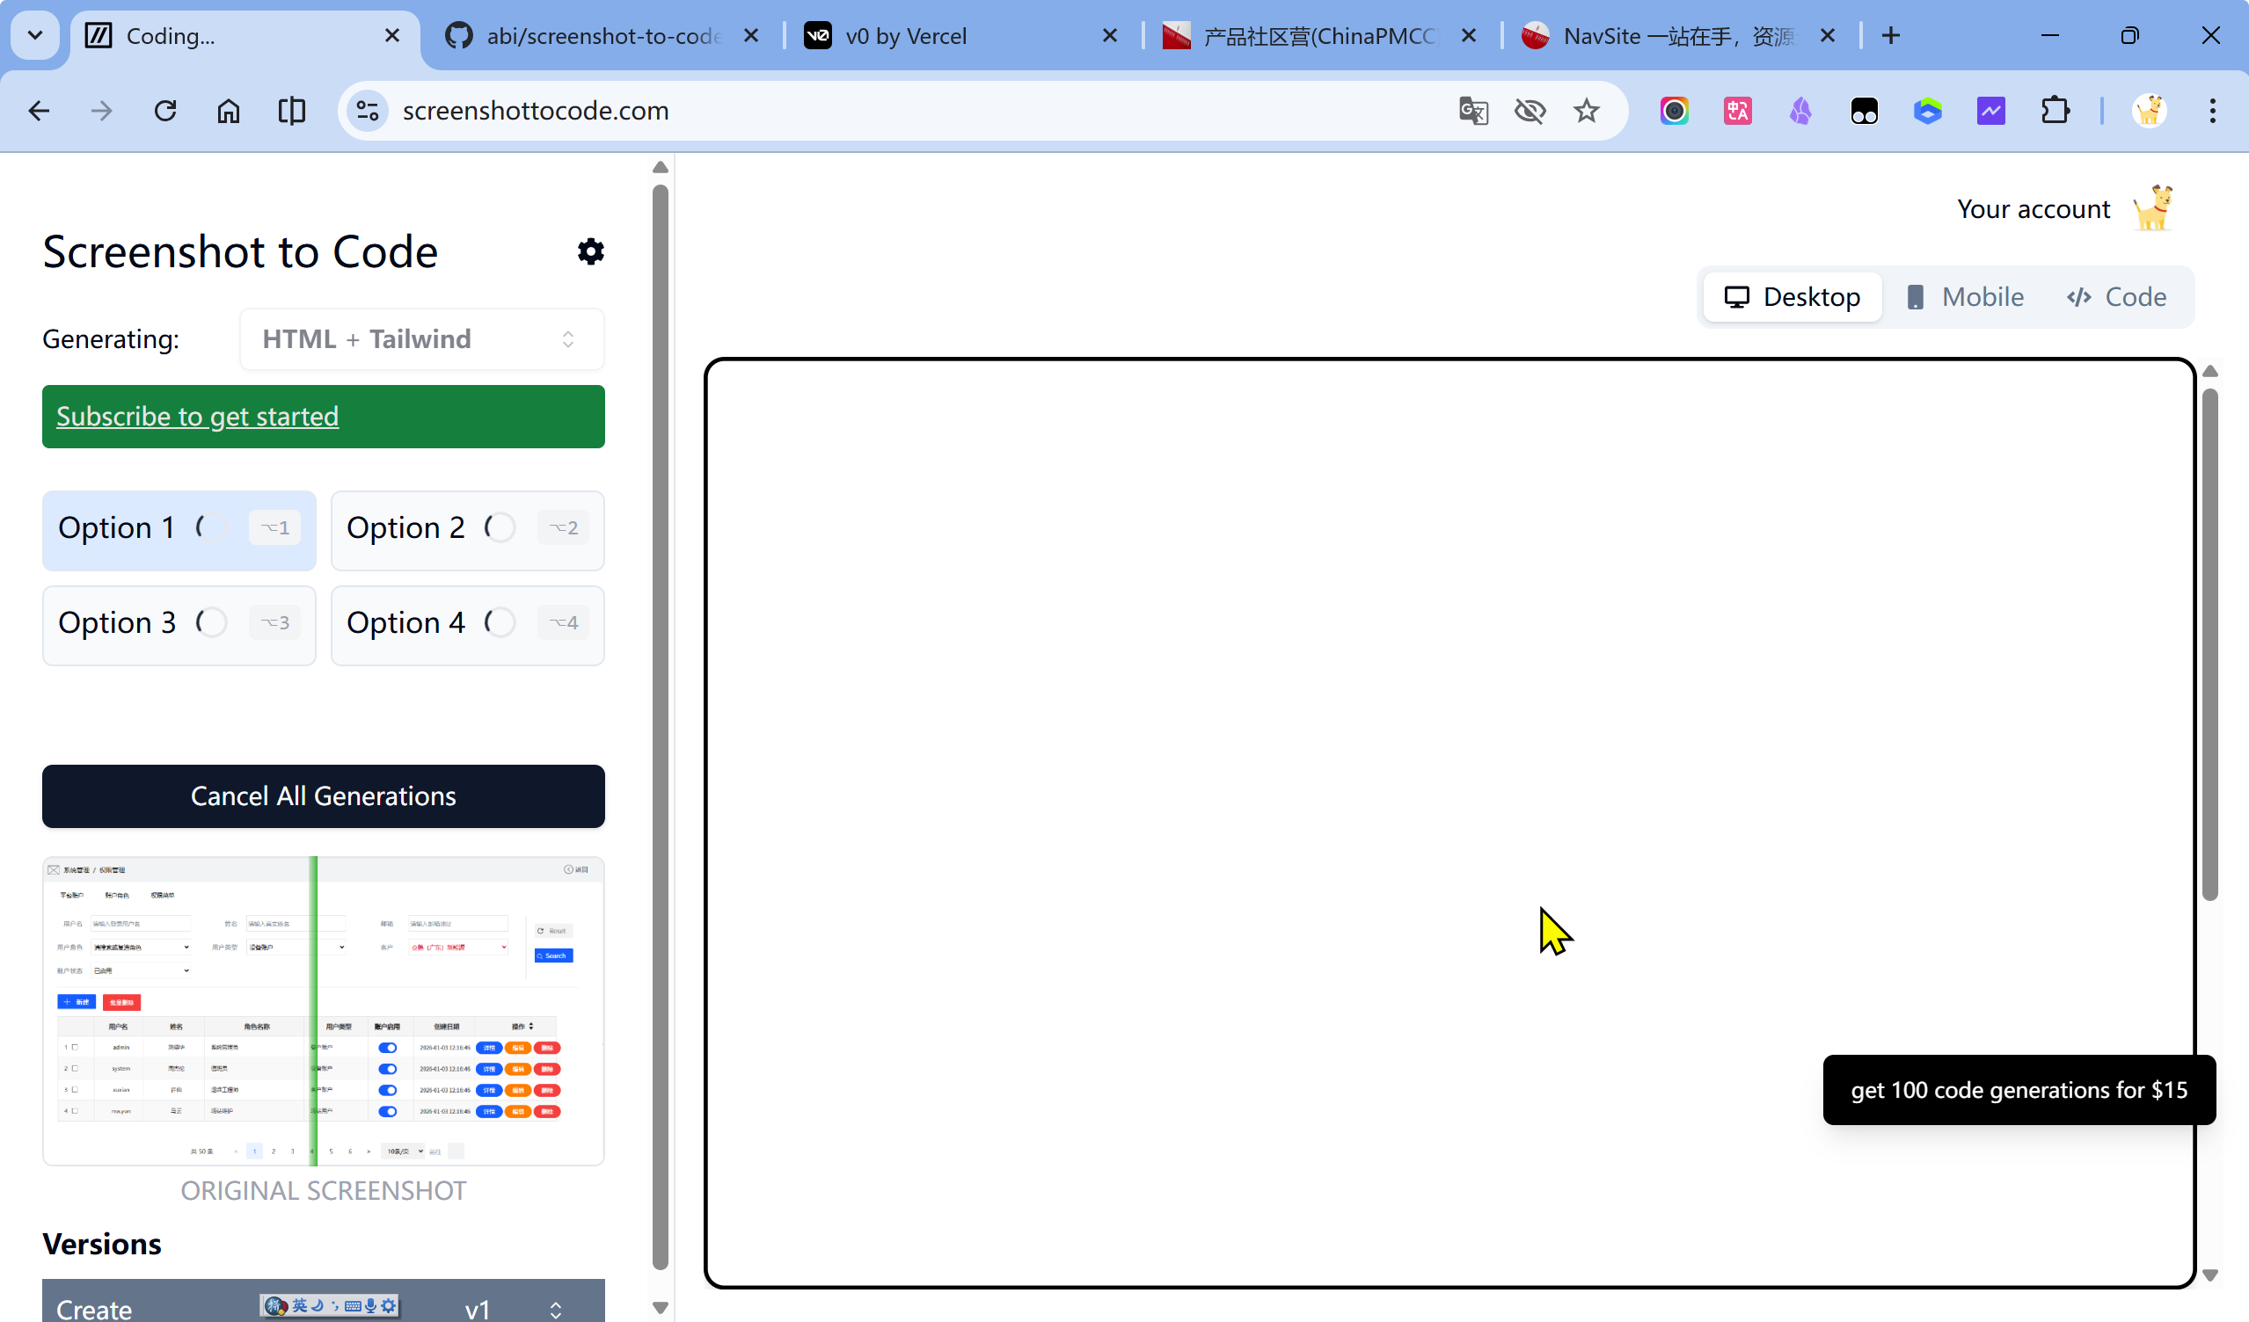Click Cancel All Generations button

[323, 795]
